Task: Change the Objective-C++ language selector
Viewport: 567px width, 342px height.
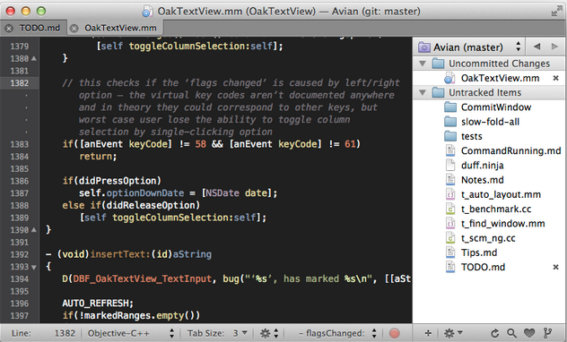Action: (130, 333)
